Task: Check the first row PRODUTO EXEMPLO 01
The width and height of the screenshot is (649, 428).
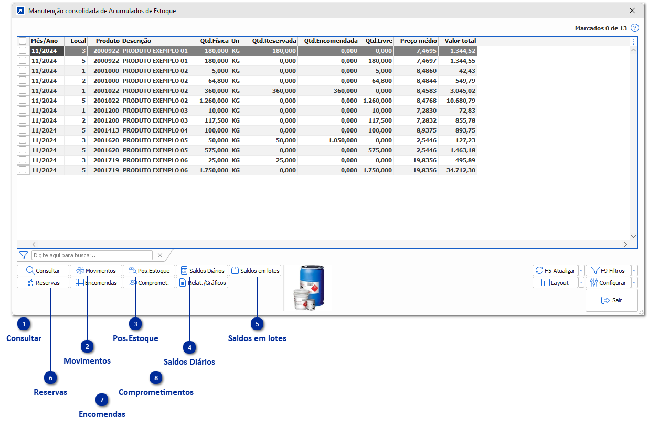Action: [23, 51]
